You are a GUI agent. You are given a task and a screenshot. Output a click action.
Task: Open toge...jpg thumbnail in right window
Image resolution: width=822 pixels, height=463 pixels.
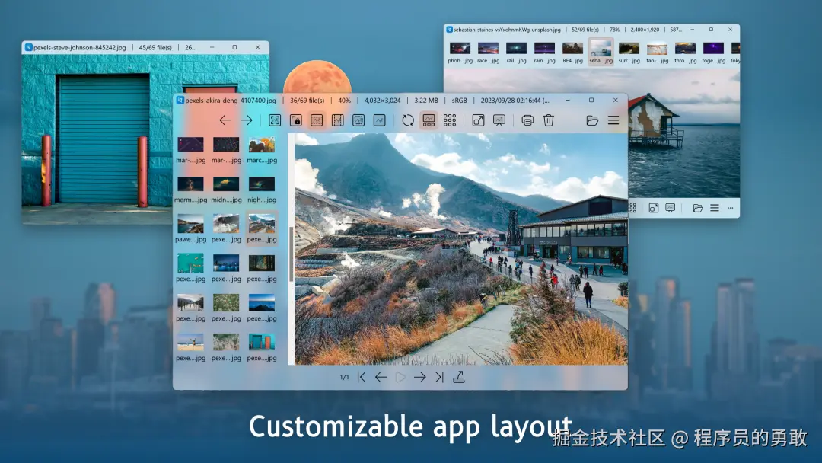[713, 52]
